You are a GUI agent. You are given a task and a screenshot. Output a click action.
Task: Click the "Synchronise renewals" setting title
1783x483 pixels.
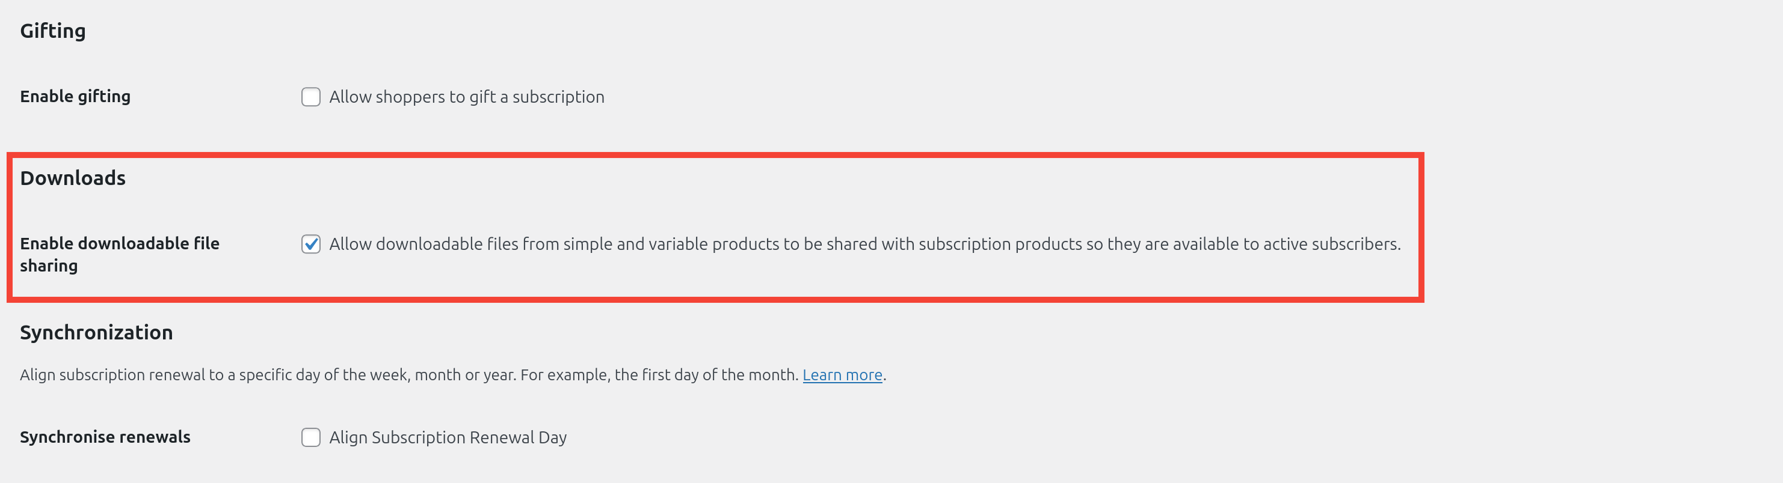105,437
